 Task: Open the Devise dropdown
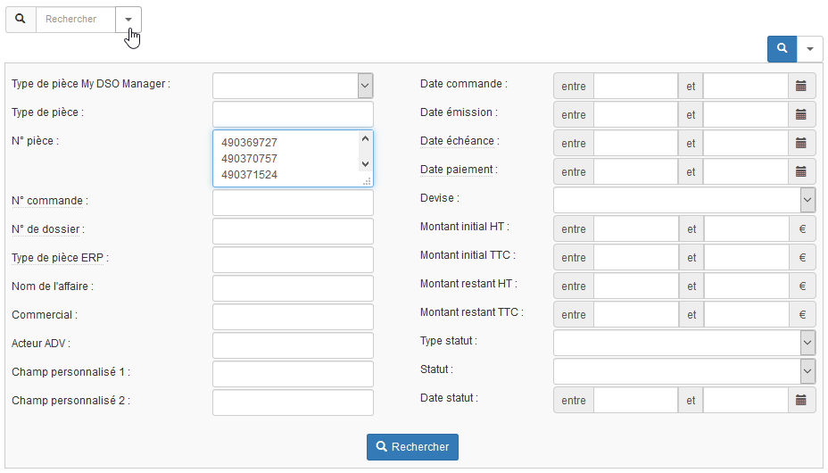[x=684, y=200]
